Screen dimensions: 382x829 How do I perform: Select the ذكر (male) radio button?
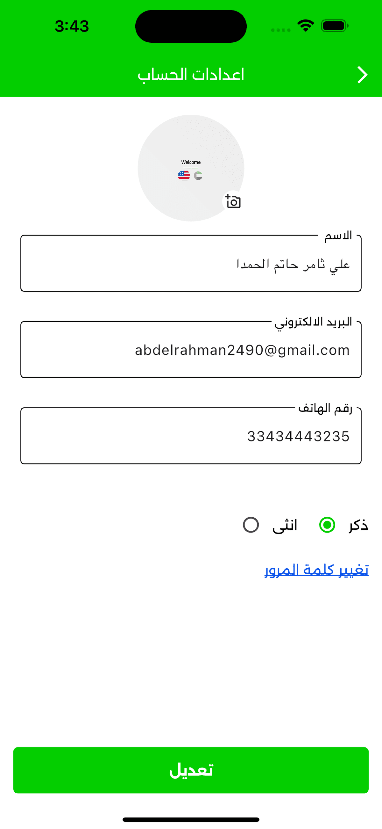[327, 525]
